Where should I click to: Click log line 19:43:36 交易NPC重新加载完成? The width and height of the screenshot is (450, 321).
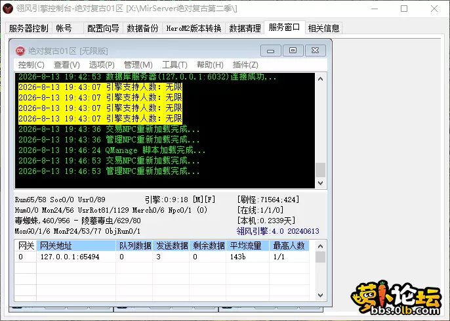(x=109, y=129)
